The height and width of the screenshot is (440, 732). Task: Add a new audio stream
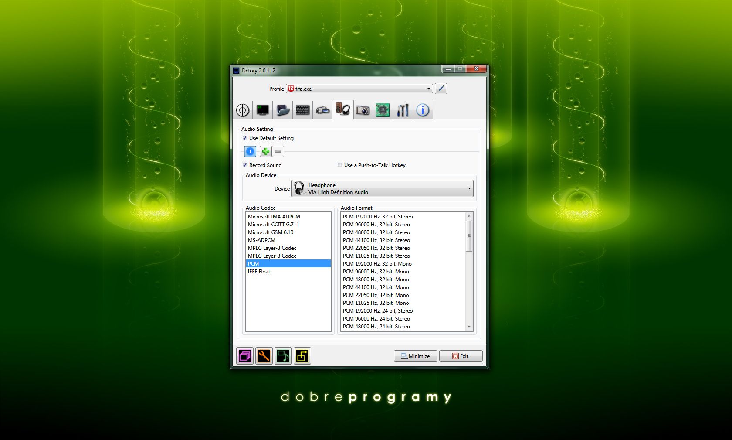265,151
